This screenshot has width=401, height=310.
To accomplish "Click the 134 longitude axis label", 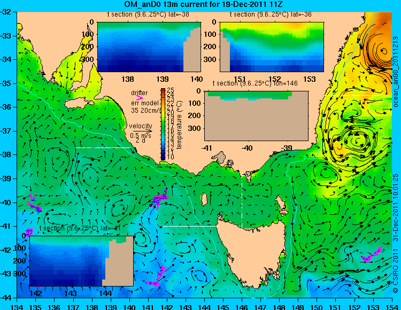I will (17, 307).
